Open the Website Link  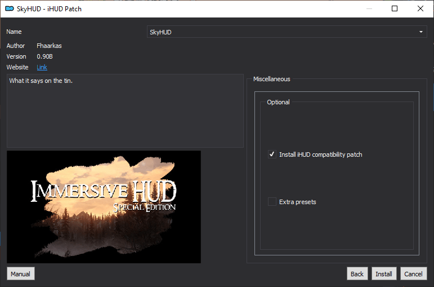point(42,67)
